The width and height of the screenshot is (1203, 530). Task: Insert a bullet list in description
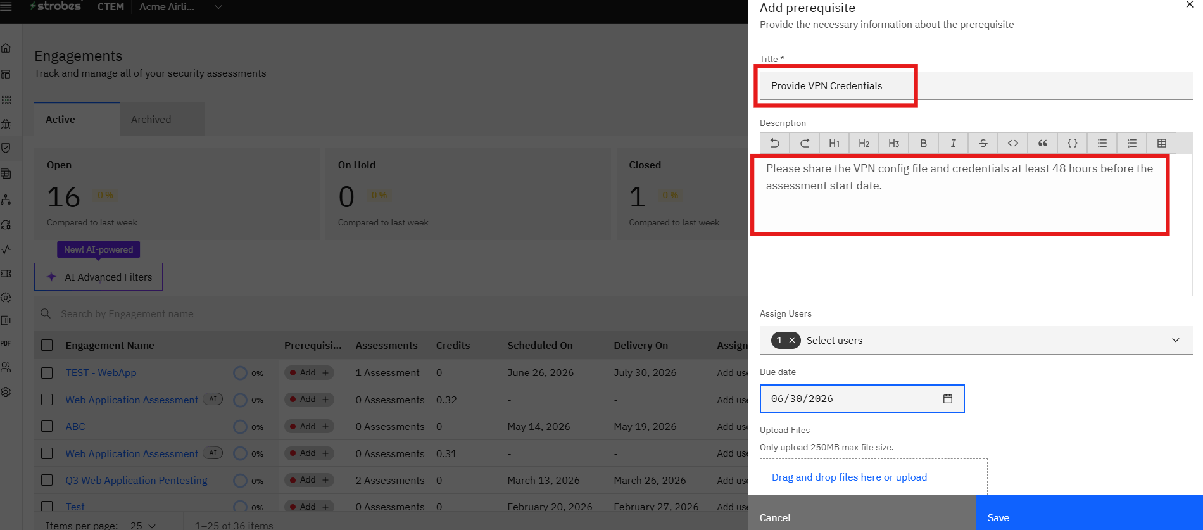click(1102, 143)
